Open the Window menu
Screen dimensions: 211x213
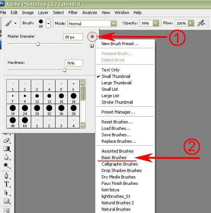(x=122, y=13)
